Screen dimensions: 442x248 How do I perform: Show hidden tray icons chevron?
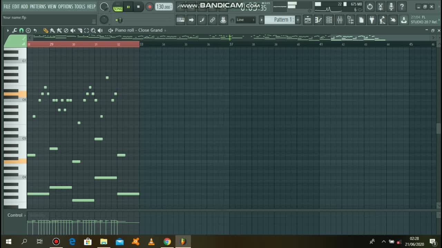pos(384,241)
